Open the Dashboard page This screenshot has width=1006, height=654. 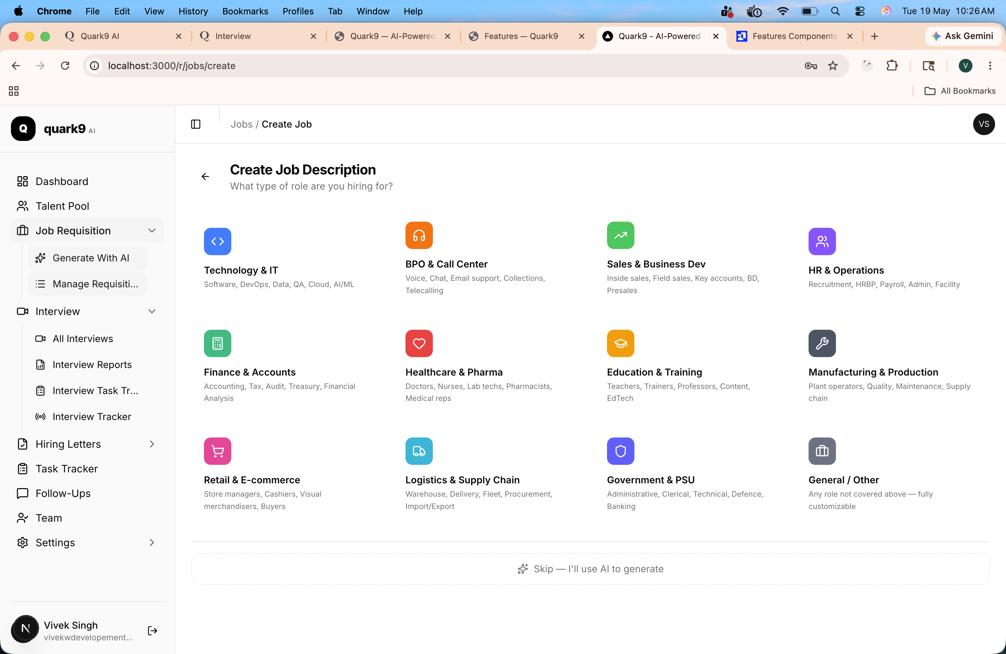click(x=87, y=181)
